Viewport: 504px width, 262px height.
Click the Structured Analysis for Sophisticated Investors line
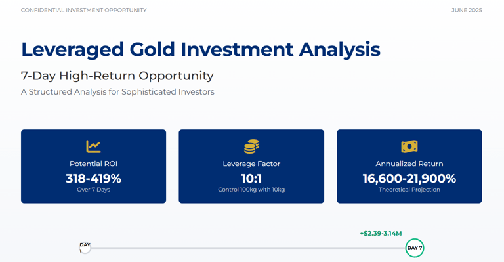(117, 92)
